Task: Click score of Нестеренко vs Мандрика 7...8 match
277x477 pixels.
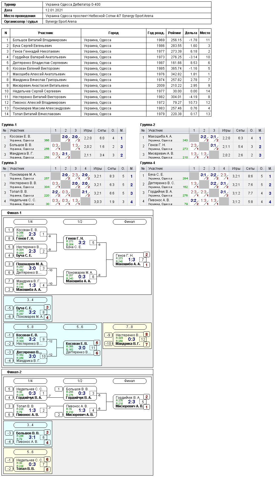Action: (132, 339)
